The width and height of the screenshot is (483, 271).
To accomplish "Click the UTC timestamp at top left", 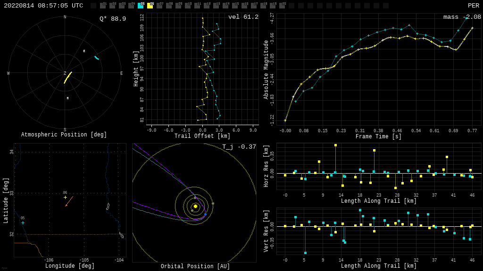I will coord(43,6).
